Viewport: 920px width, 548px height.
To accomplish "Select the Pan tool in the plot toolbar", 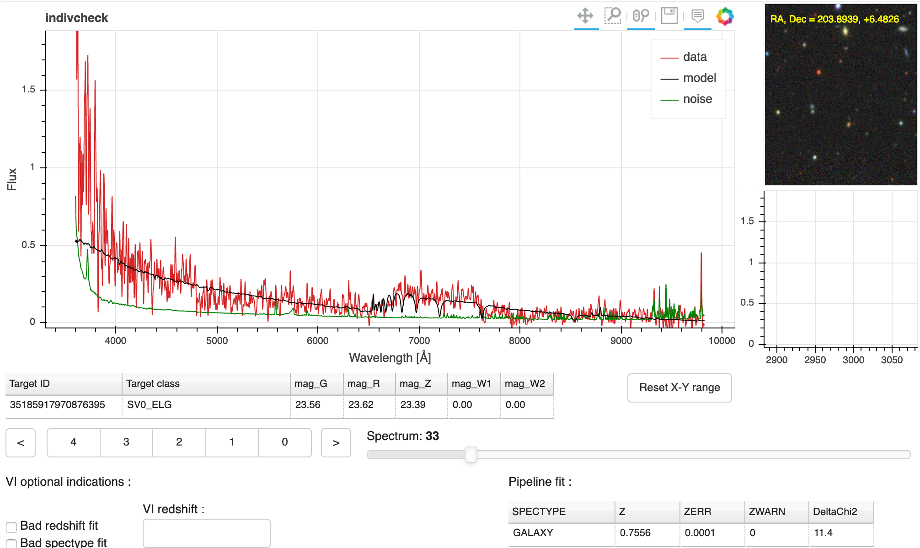I will click(x=586, y=15).
